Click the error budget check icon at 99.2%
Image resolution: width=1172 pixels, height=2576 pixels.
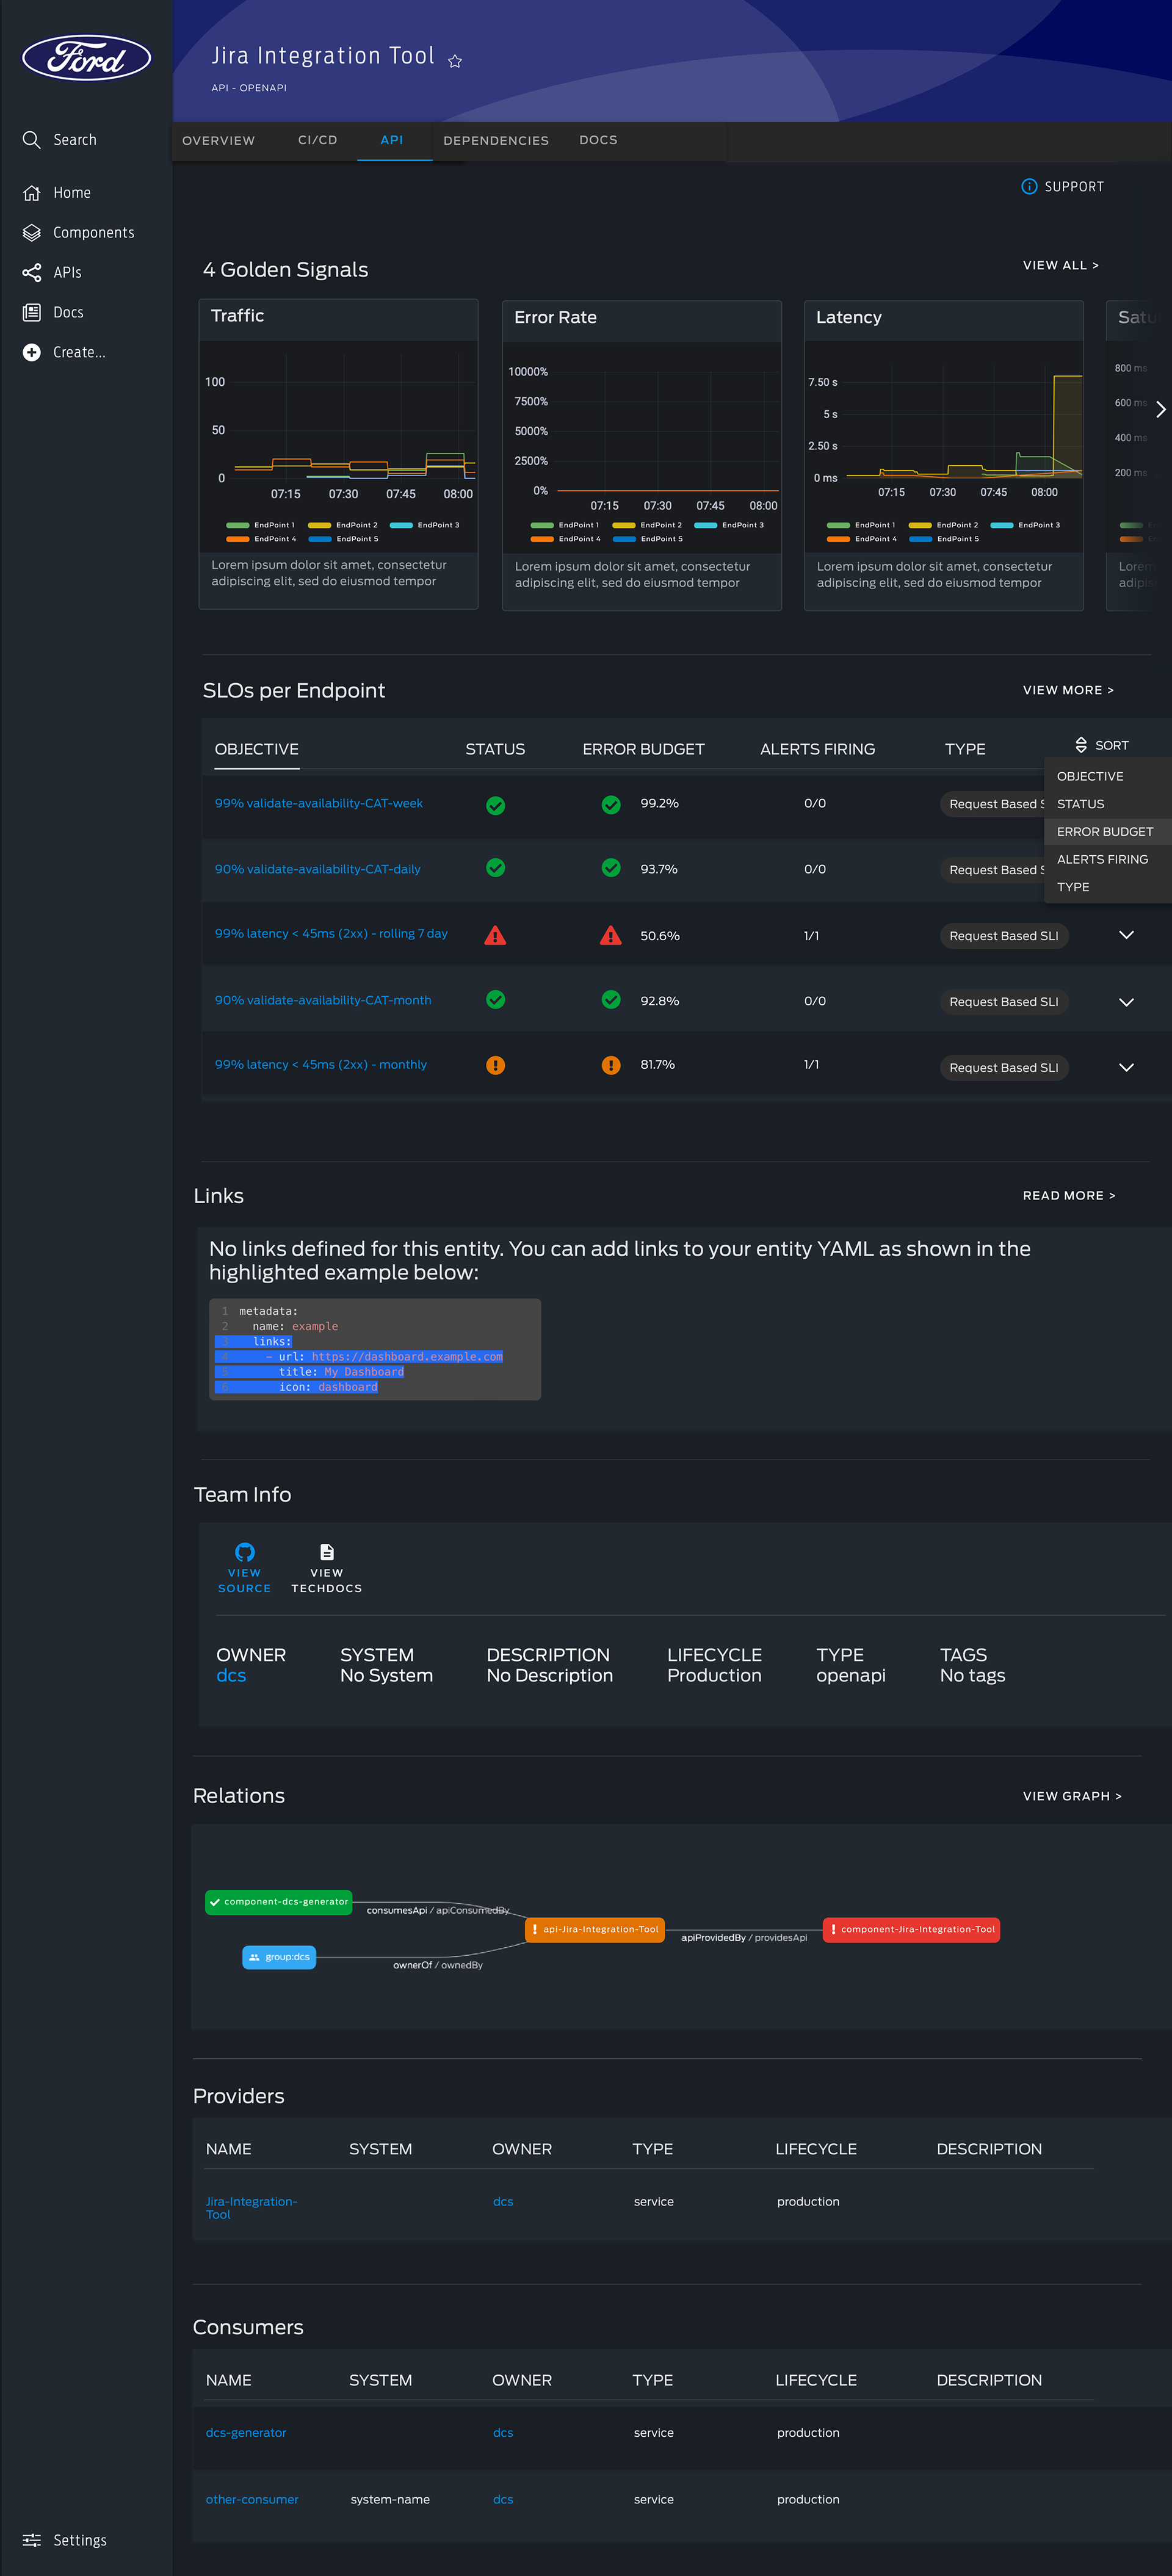(611, 805)
